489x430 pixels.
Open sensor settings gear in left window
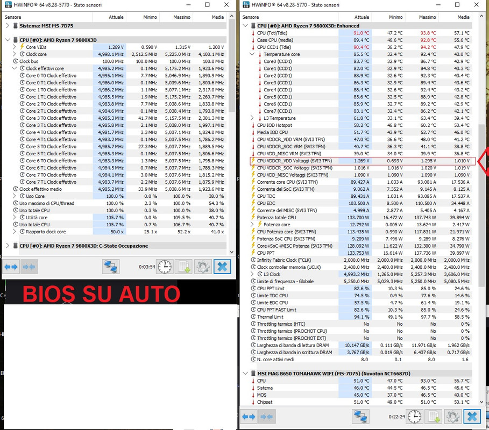[203, 267]
